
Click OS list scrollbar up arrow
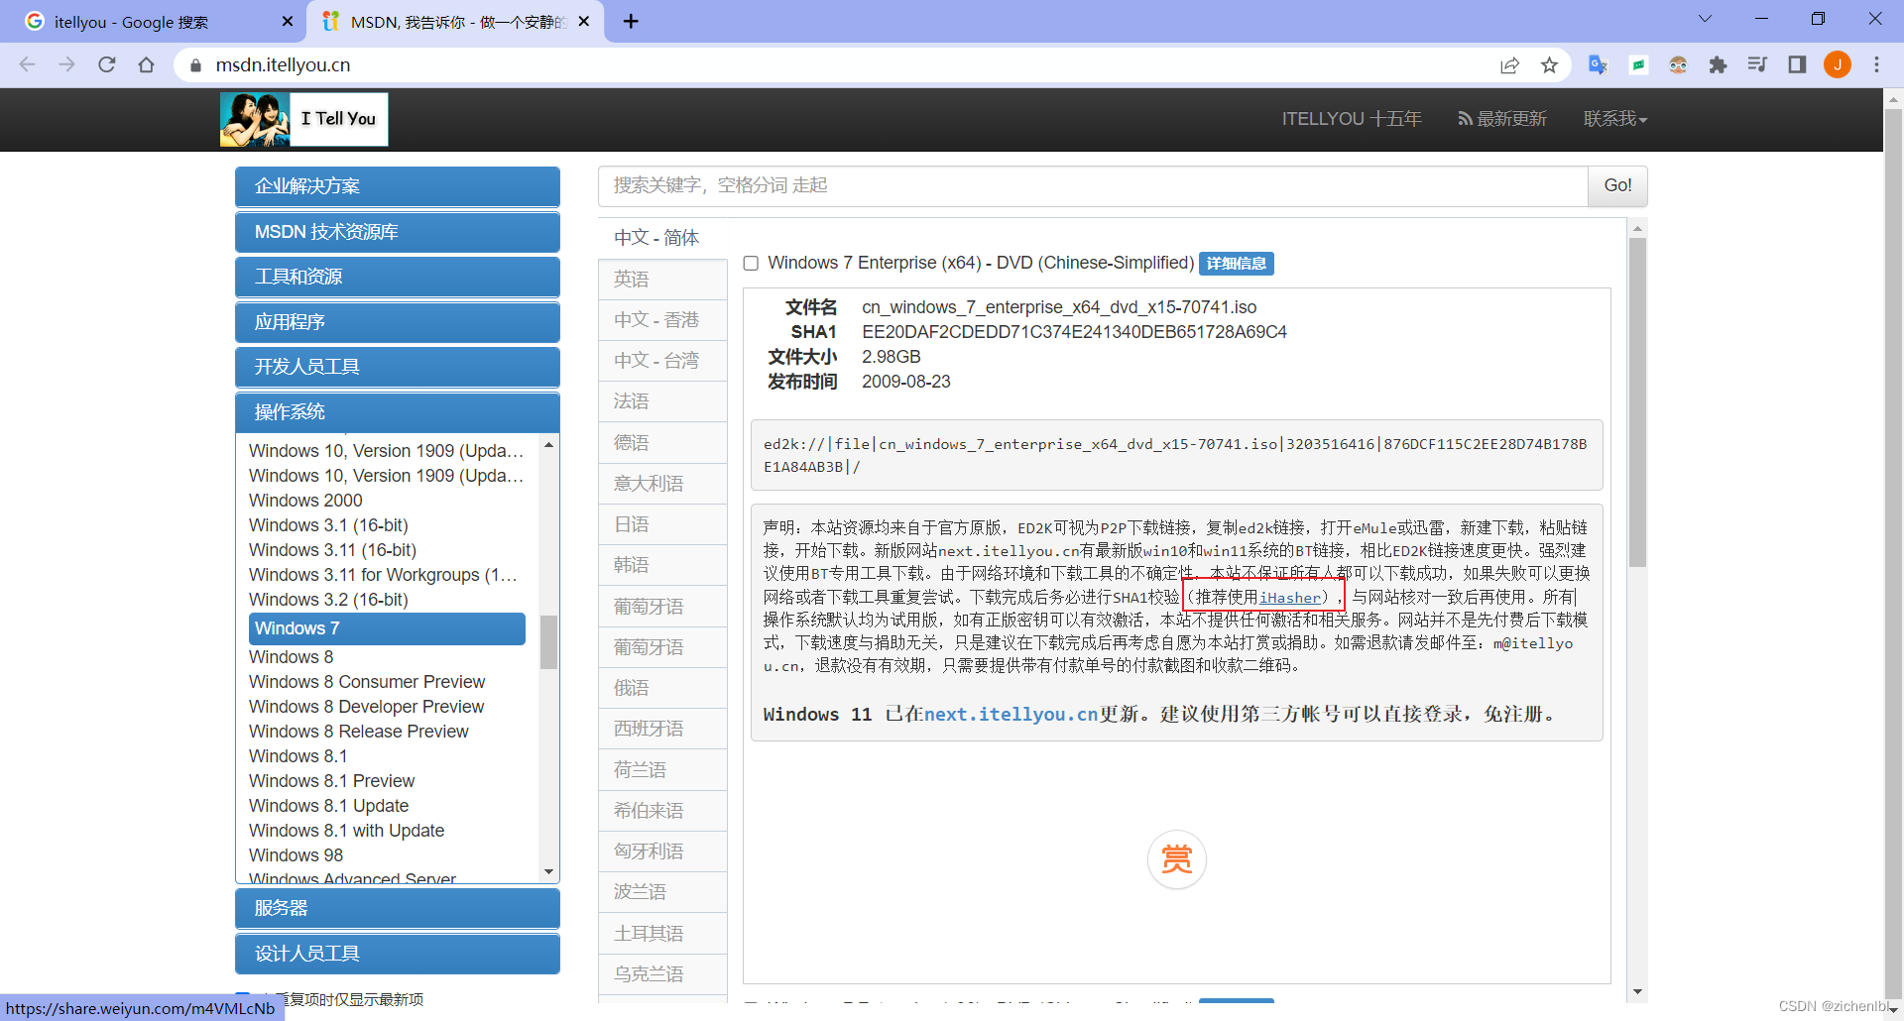(548, 445)
